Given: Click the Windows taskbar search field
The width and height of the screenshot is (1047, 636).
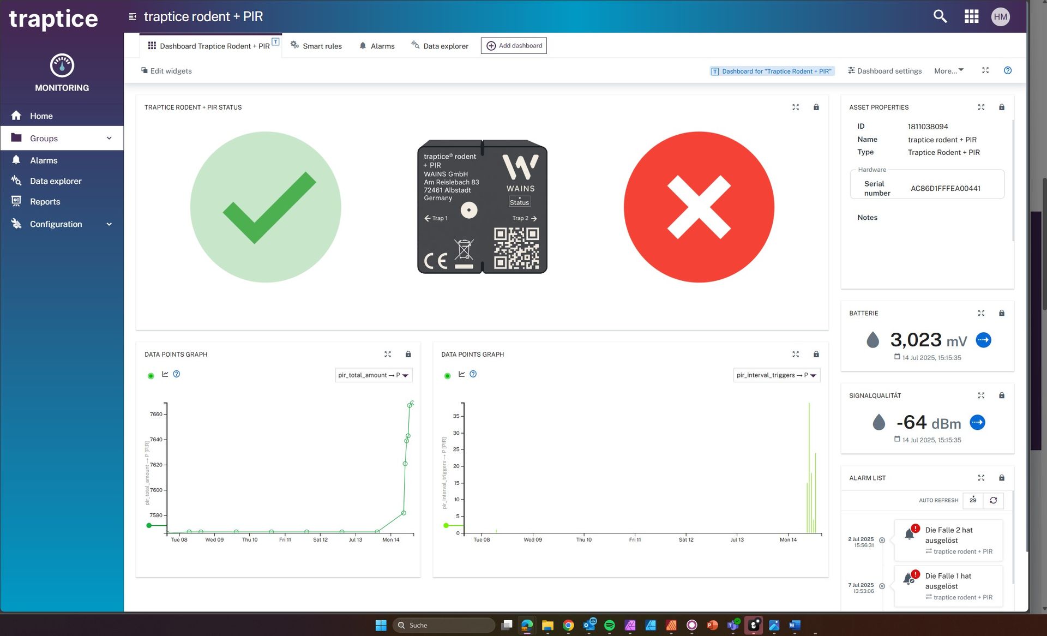Looking at the screenshot, I should coord(443,625).
